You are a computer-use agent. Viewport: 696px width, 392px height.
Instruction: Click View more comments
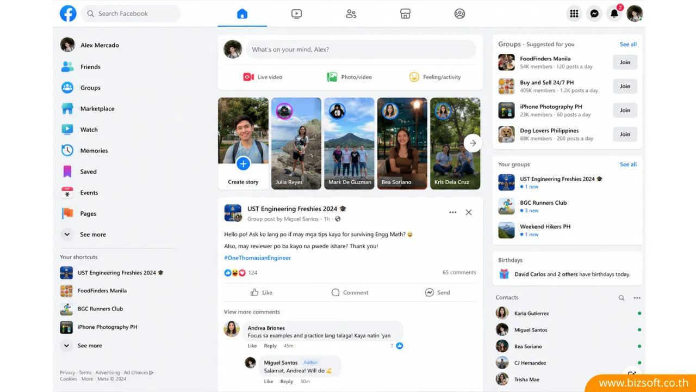pos(252,312)
